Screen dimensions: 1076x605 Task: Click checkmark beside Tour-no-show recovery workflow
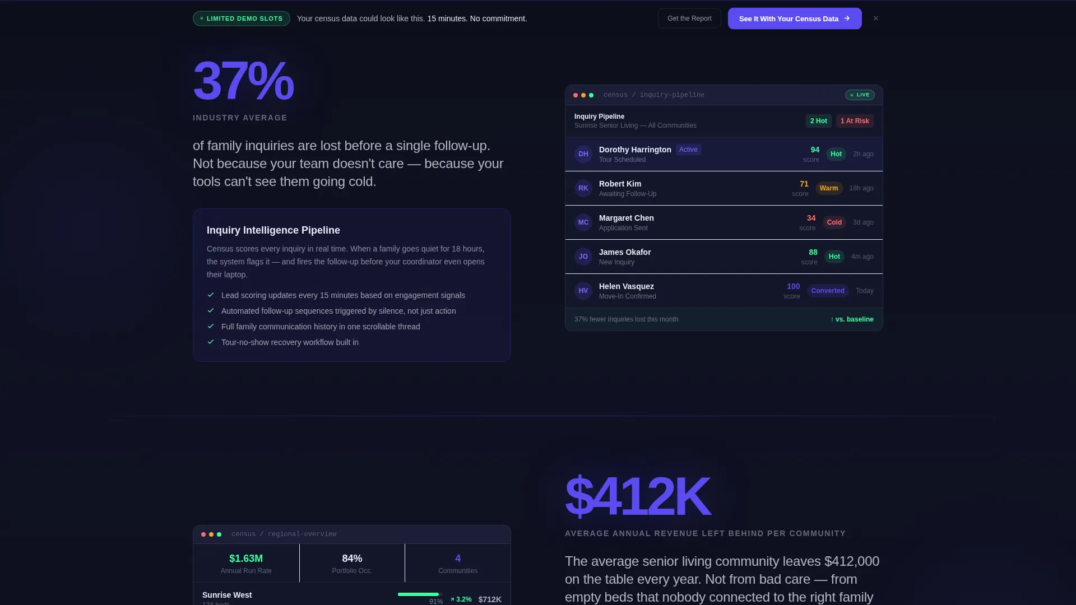tap(211, 342)
